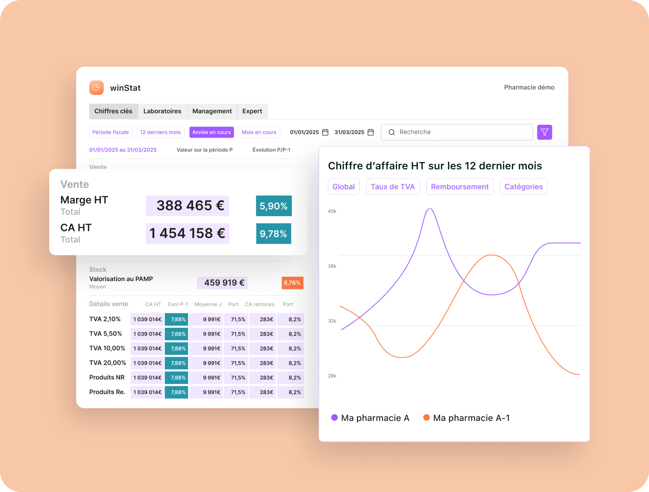Display chart by Taux de TVA
649x492 pixels.
coord(393,187)
